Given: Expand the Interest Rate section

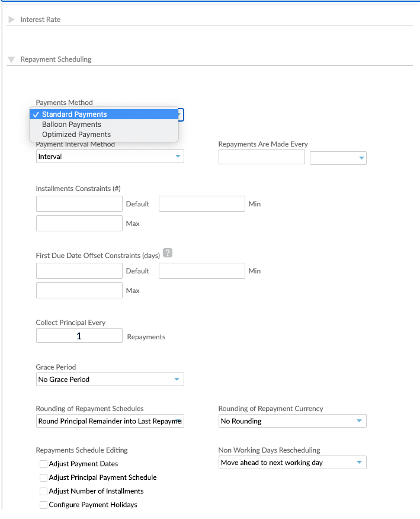Looking at the screenshot, I should [x=11, y=19].
